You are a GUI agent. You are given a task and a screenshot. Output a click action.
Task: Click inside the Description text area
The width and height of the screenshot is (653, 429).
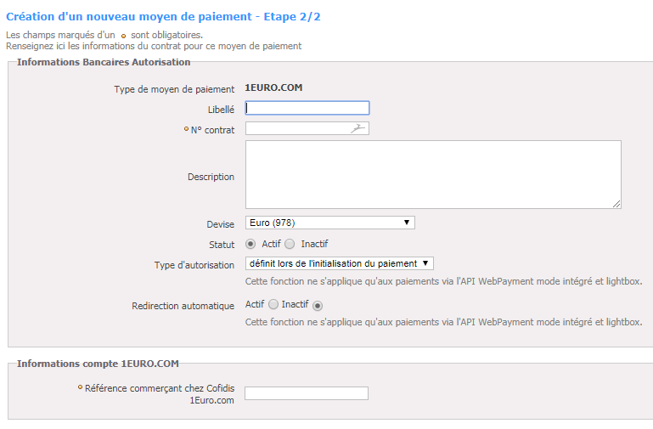pos(433,174)
